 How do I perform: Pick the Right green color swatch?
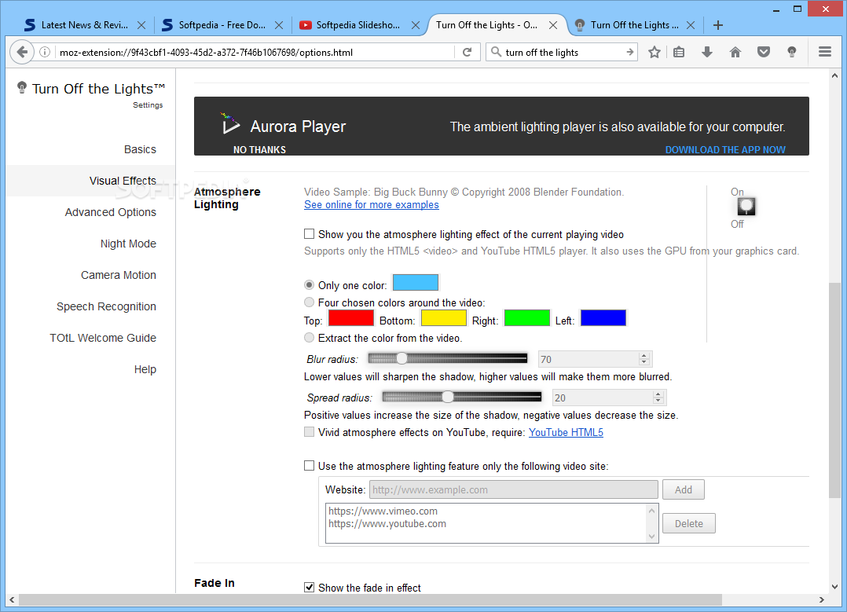pyautogui.click(x=526, y=317)
